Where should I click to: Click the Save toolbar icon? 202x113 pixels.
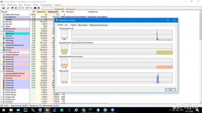[3, 8]
